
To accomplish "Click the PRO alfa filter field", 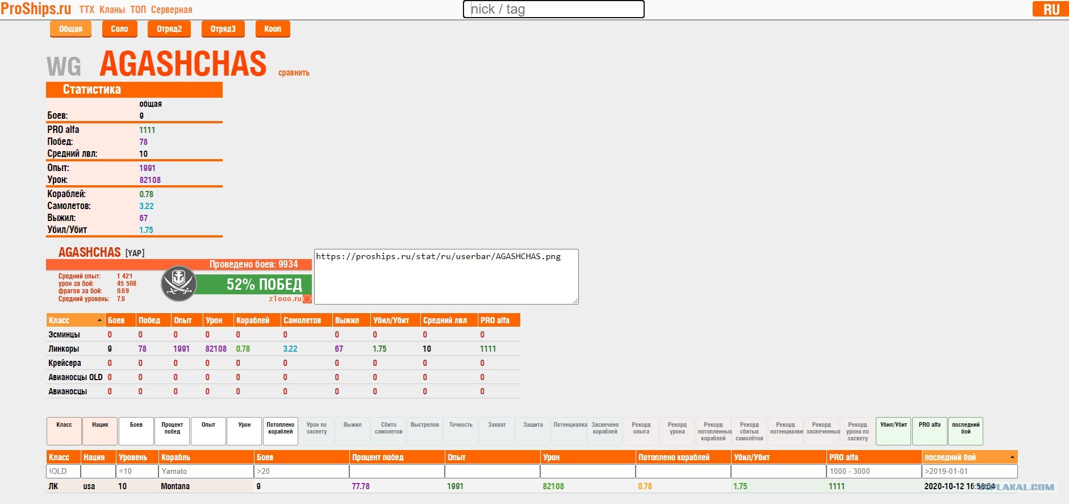I will [874, 472].
